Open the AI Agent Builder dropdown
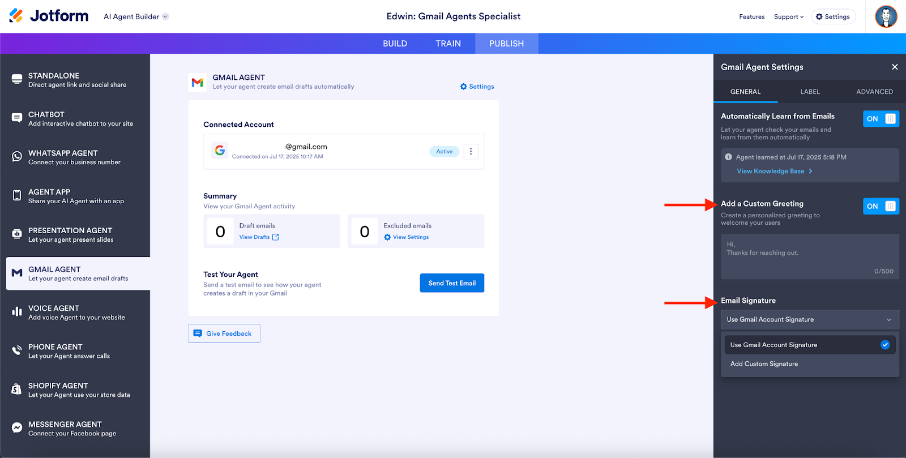This screenshot has height=458, width=906. 136,16
